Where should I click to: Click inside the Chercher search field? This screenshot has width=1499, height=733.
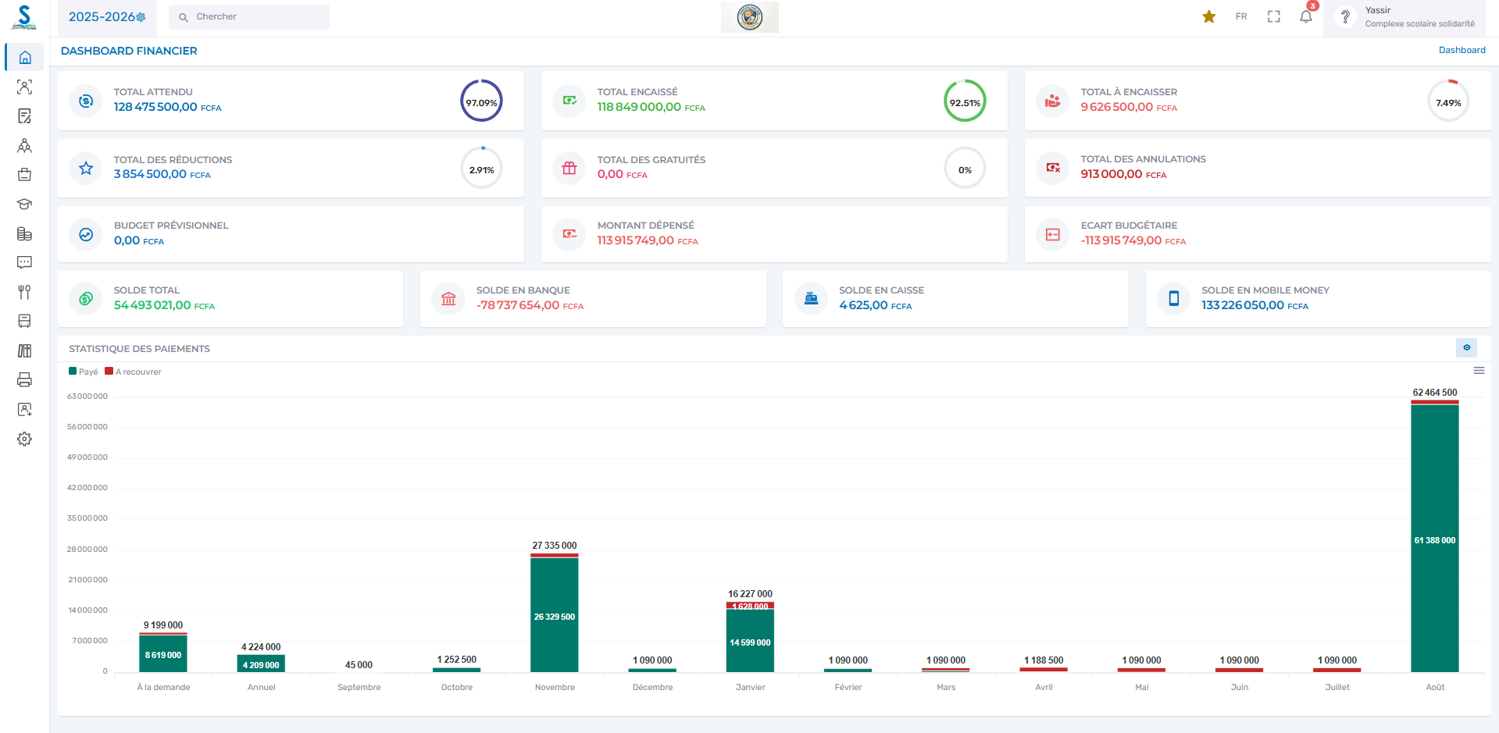tap(248, 16)
